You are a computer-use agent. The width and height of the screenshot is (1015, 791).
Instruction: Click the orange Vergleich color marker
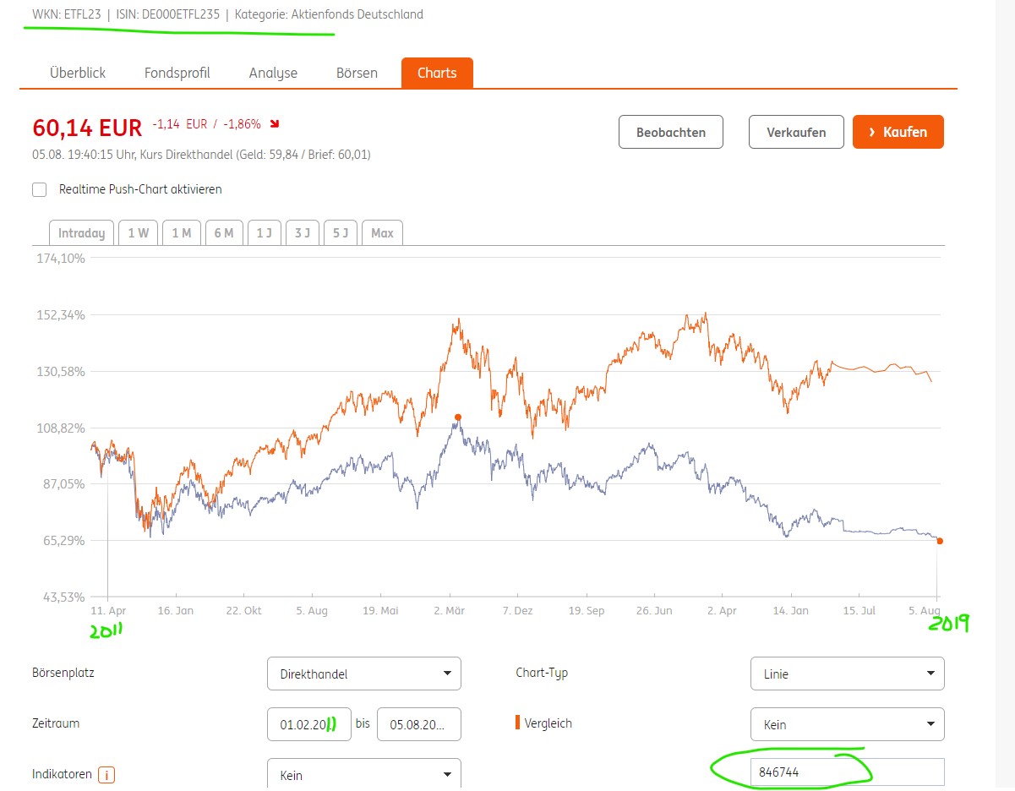(x=517, y=723)
